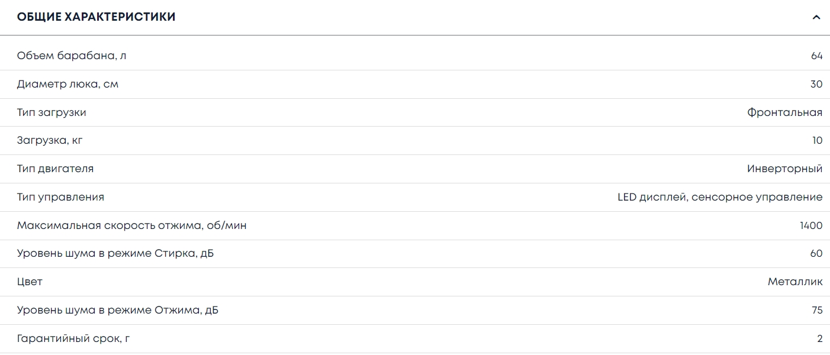Click the Цвет label
Screen dimensions: 830x355
[x=30, y=282]
